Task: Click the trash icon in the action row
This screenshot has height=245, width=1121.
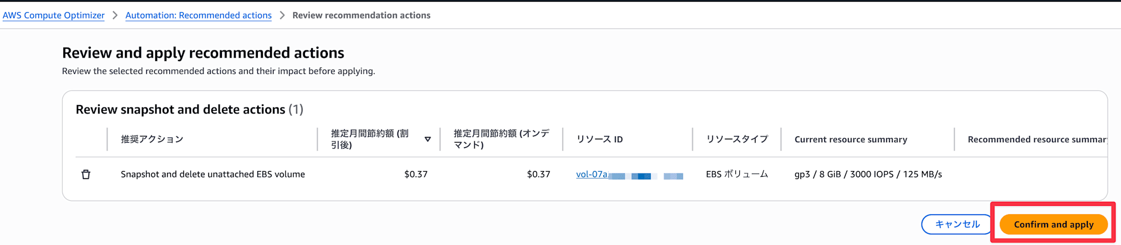Action: click(x=86, y=175)
